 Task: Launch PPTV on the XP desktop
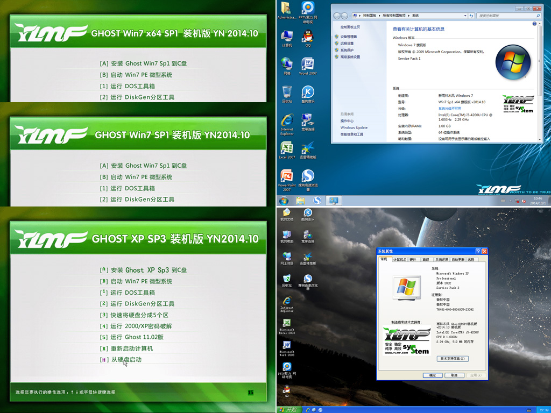click(287, 371)
